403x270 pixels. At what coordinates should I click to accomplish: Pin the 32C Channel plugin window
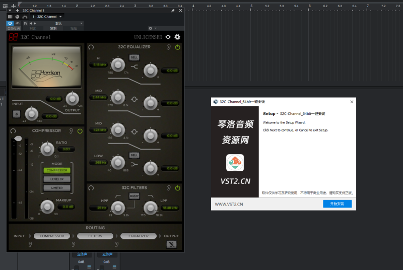point(173,10)
